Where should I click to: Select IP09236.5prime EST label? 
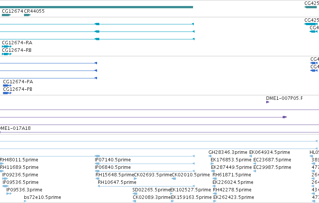20,175
